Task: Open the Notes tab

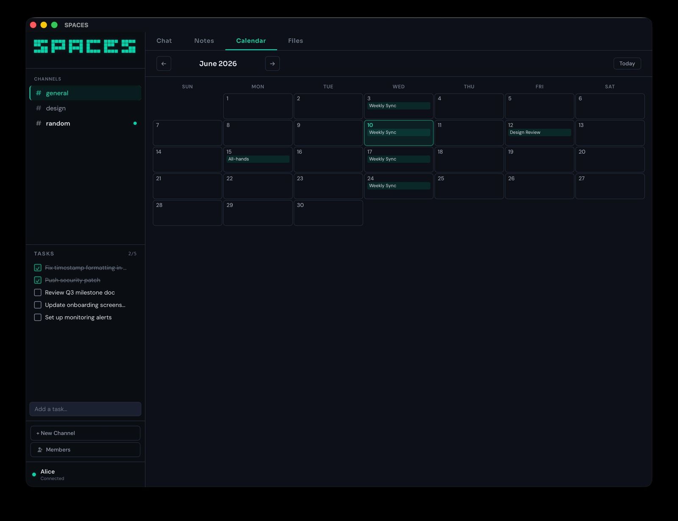Action: coord(204,41)
